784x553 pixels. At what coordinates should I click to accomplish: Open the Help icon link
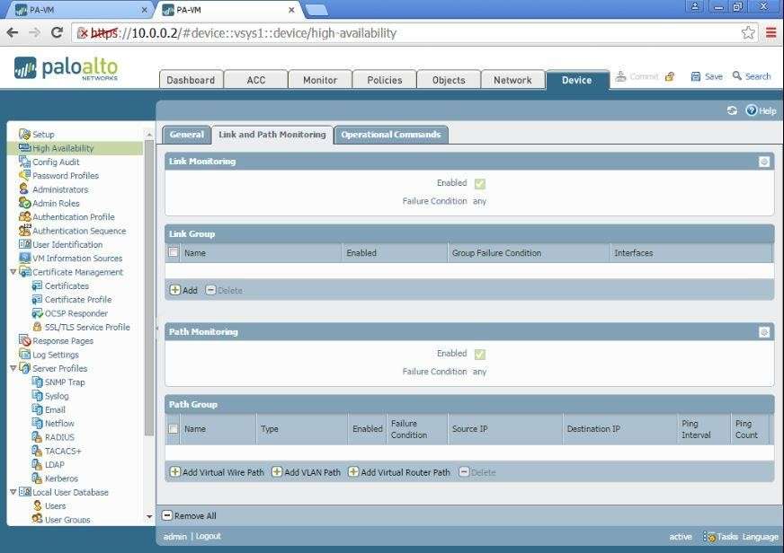point(752,110)
